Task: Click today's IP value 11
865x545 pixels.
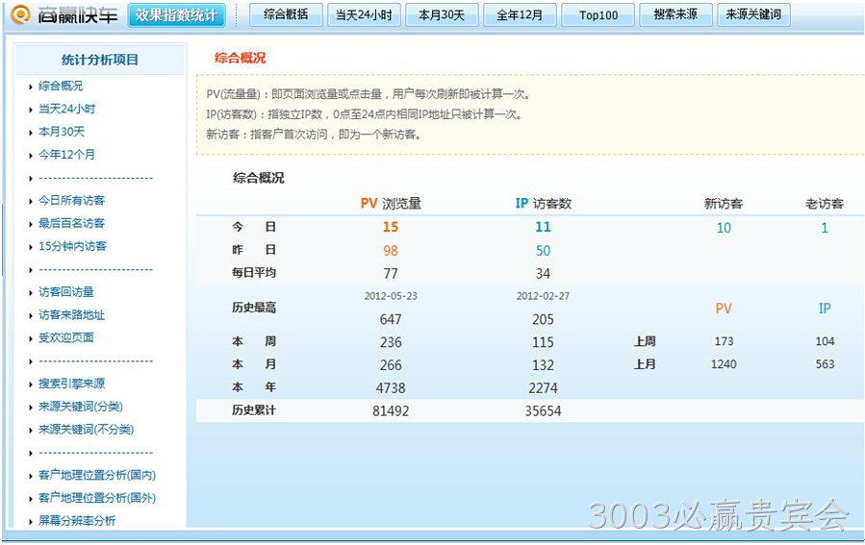Action: pyautogui.click(x=543, y=227)
